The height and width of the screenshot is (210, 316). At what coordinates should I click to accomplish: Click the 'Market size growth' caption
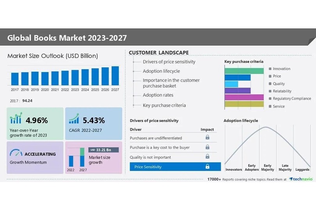(99, 160)
